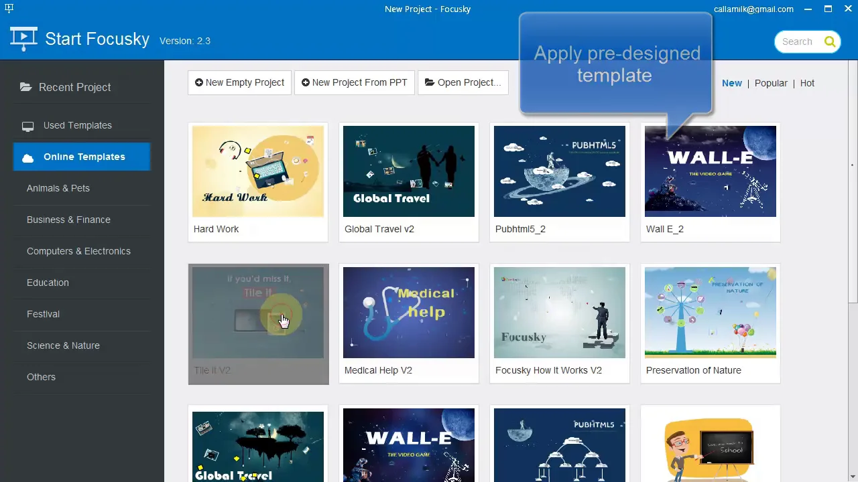
Task: Click the Version: 2.3 label
Action: click(185, 41)
